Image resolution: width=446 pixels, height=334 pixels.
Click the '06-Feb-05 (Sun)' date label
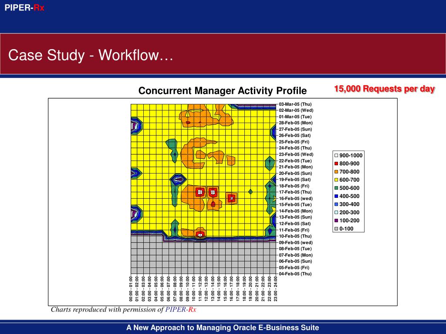click(x=296, y=261)
